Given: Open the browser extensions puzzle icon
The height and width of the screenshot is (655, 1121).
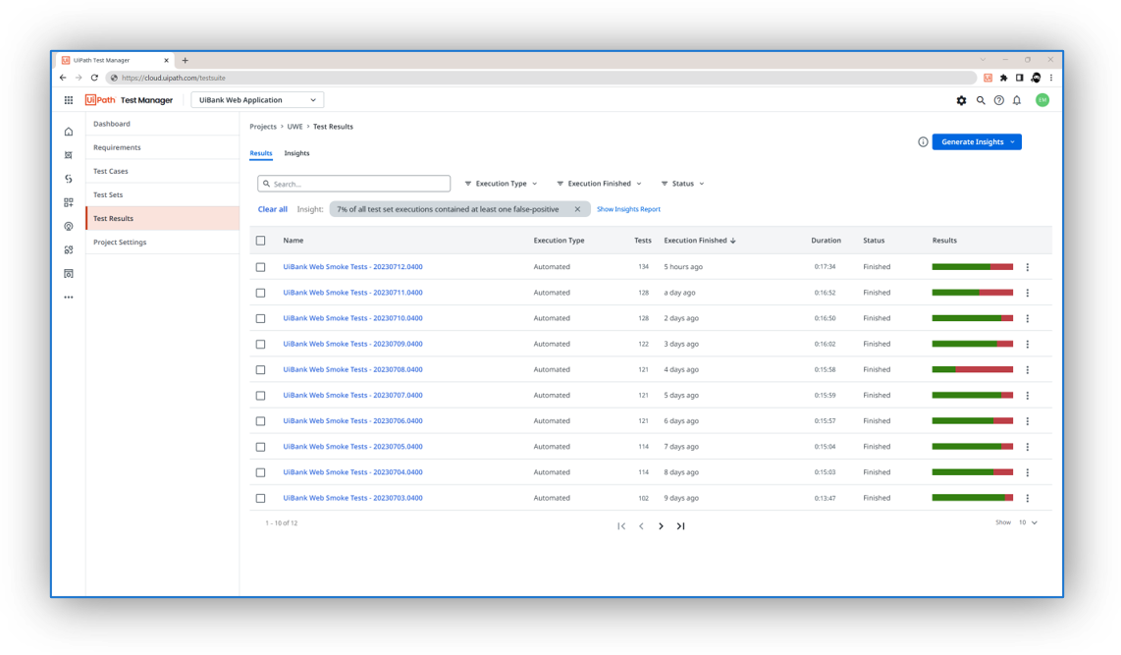Looking at the screenshot, I should click(x=1004, y=78).
